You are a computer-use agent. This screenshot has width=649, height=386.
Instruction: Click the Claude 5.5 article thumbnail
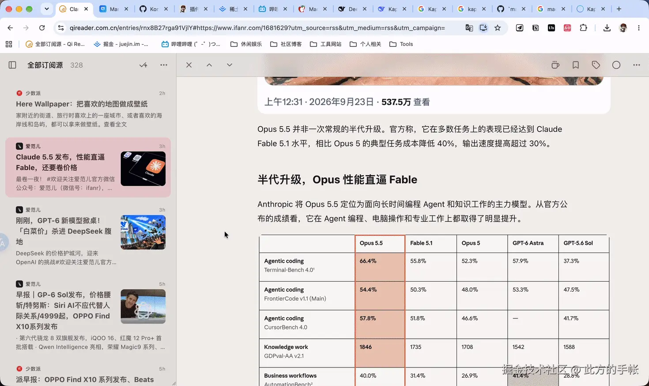[143, 169]
